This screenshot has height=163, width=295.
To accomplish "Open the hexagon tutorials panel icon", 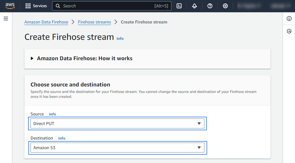I will (x=289, y=31).
